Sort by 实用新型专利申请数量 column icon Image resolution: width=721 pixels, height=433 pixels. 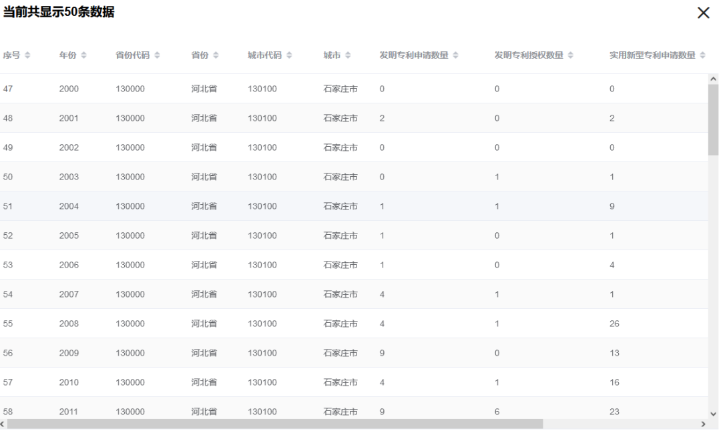[x=702, y=55]
